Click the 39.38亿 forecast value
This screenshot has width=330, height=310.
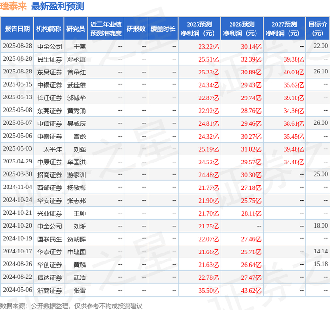pyautogui.click(x=294, y=59)
